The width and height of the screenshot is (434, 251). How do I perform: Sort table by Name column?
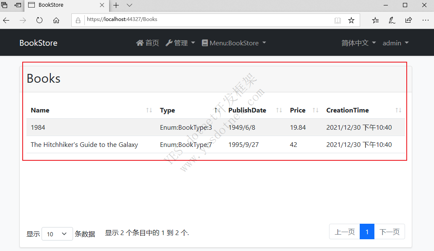[x=92, y=110]
